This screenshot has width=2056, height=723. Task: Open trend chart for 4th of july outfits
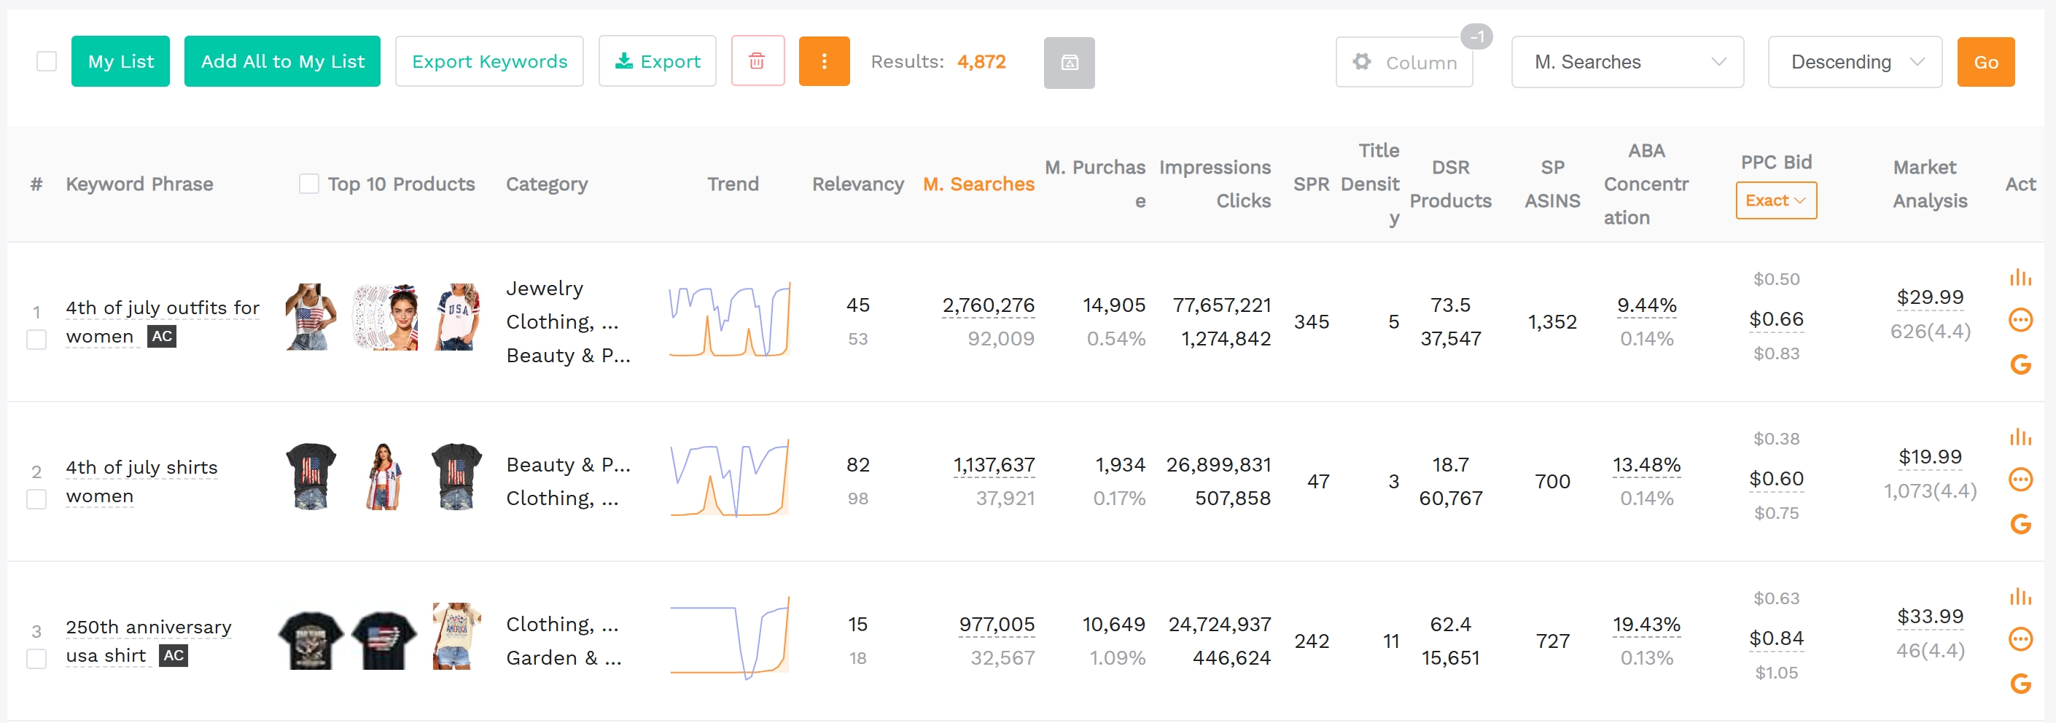coord(730,320)
